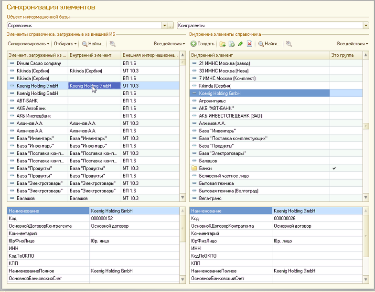Open the right panel Все действия menu

click(x=353, y=44)
